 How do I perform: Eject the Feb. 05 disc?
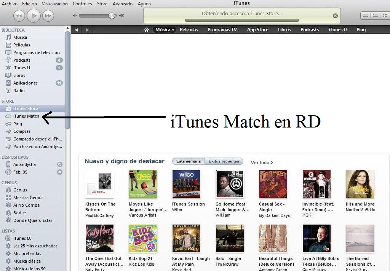click(x=60, y=172)
